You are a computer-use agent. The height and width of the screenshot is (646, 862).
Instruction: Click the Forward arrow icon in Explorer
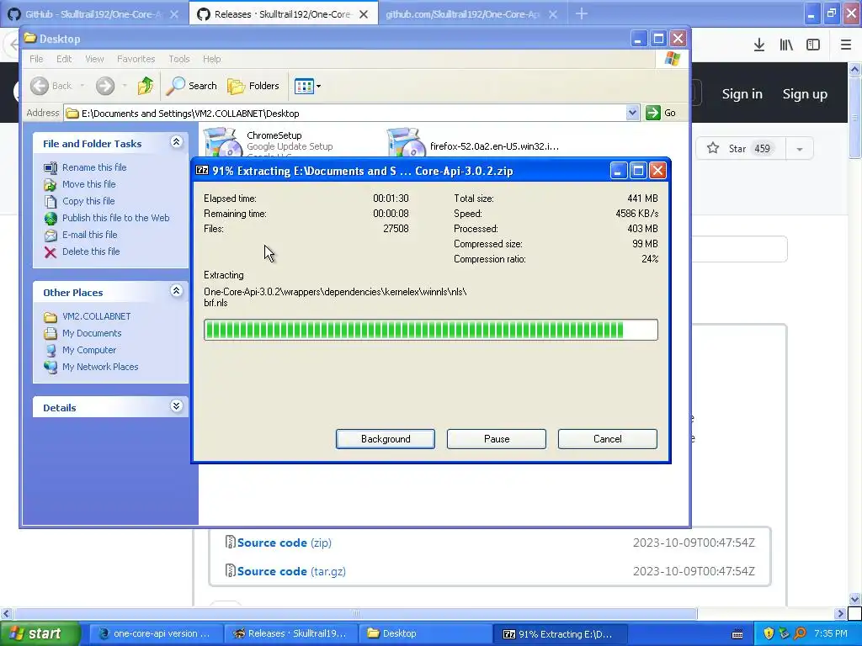[105, 86]
